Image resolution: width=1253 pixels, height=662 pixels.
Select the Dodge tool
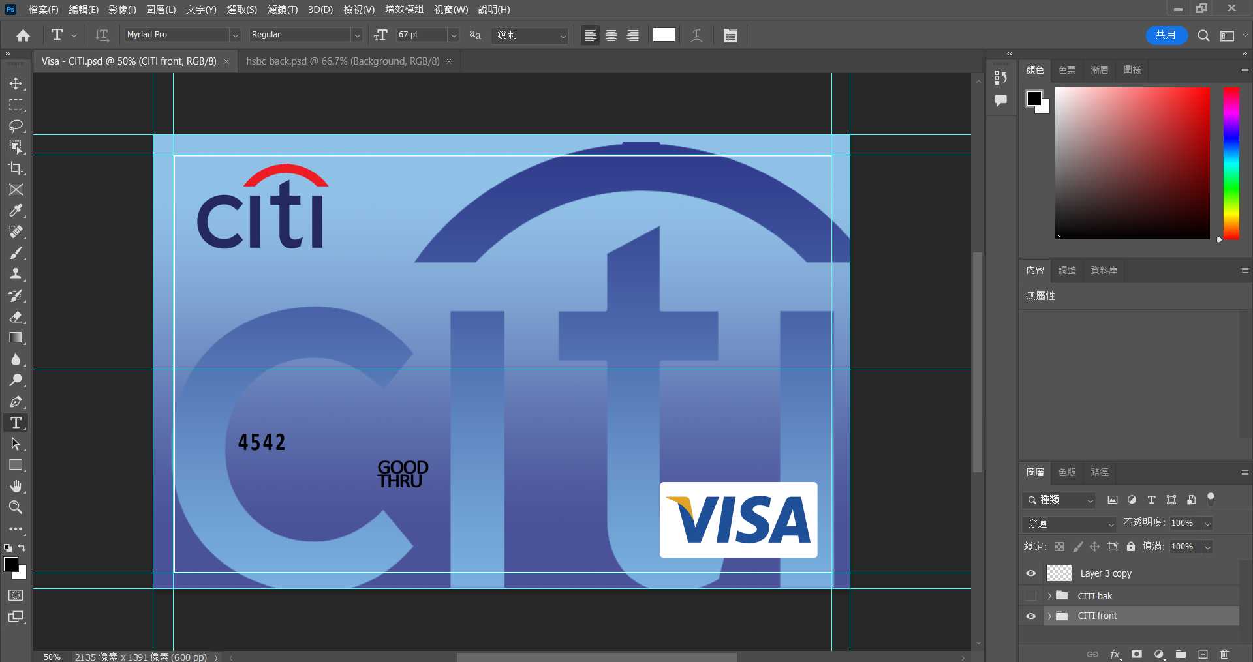click(x=16, y=380)
